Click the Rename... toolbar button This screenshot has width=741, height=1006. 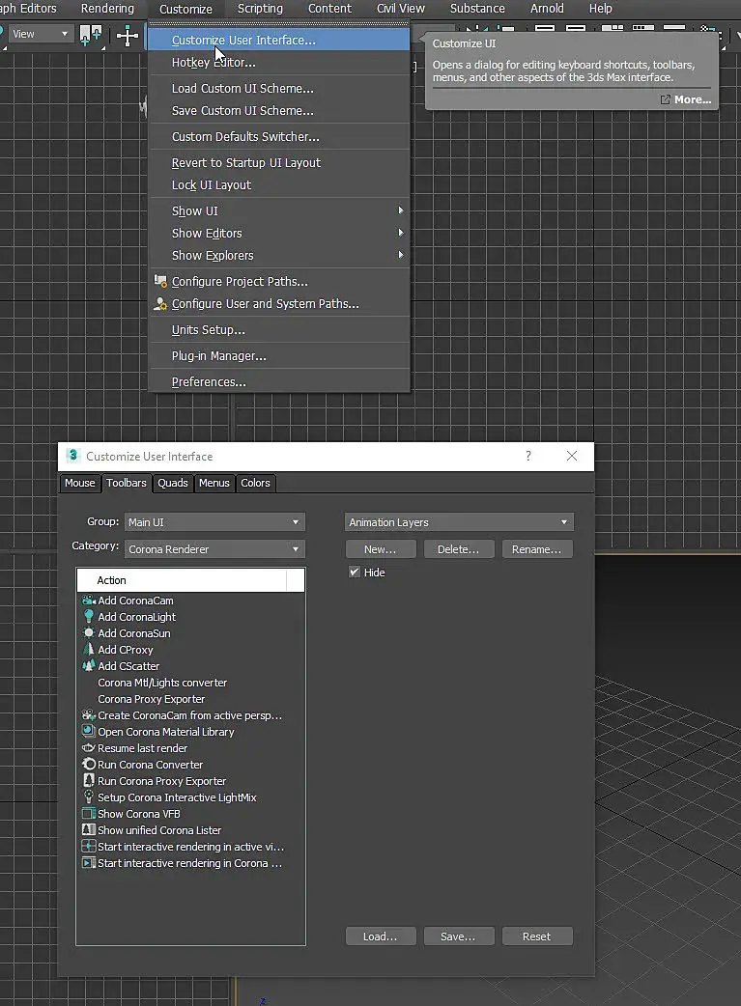[x=537, y=549]
